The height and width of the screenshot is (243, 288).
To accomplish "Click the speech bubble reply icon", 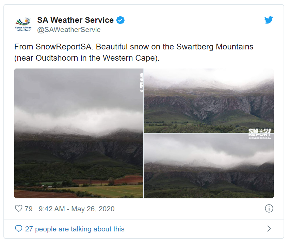I will (19, 229).
